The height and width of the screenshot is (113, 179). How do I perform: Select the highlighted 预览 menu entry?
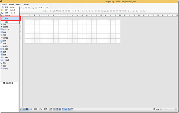point(10,18)
